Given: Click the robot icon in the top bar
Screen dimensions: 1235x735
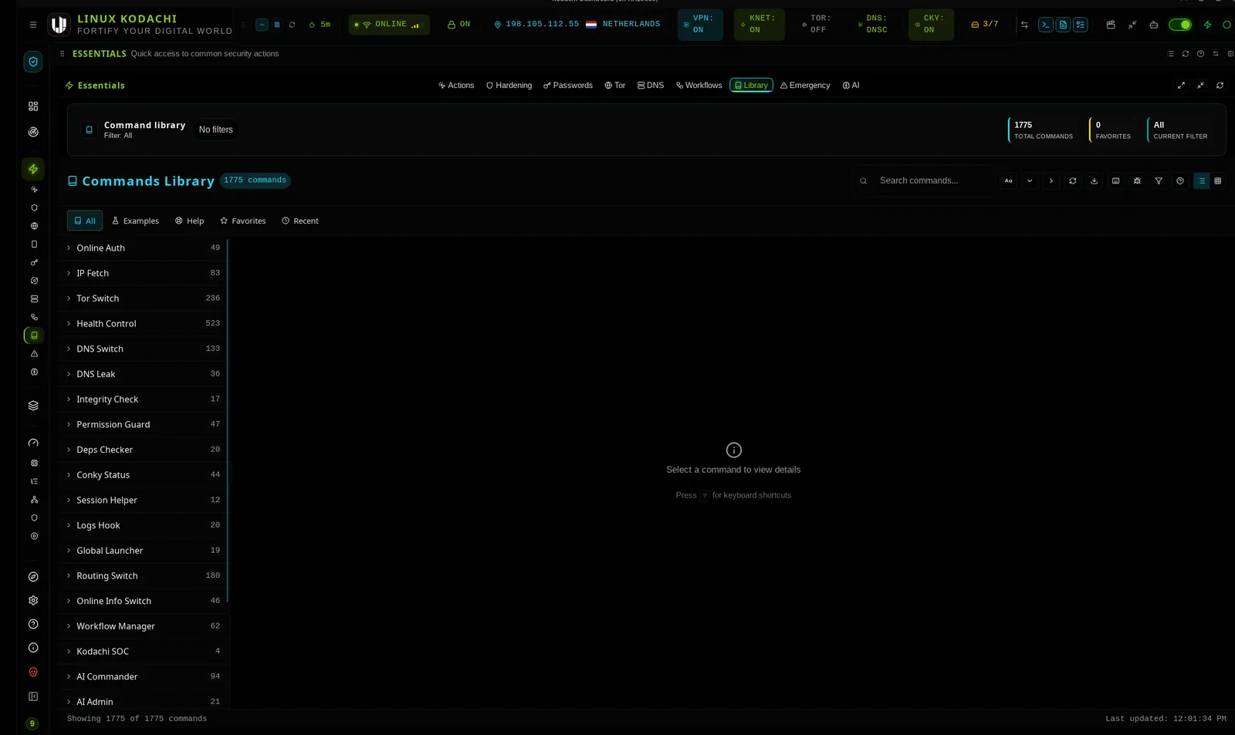Looking at the screenshot, I should (1154, 25).
